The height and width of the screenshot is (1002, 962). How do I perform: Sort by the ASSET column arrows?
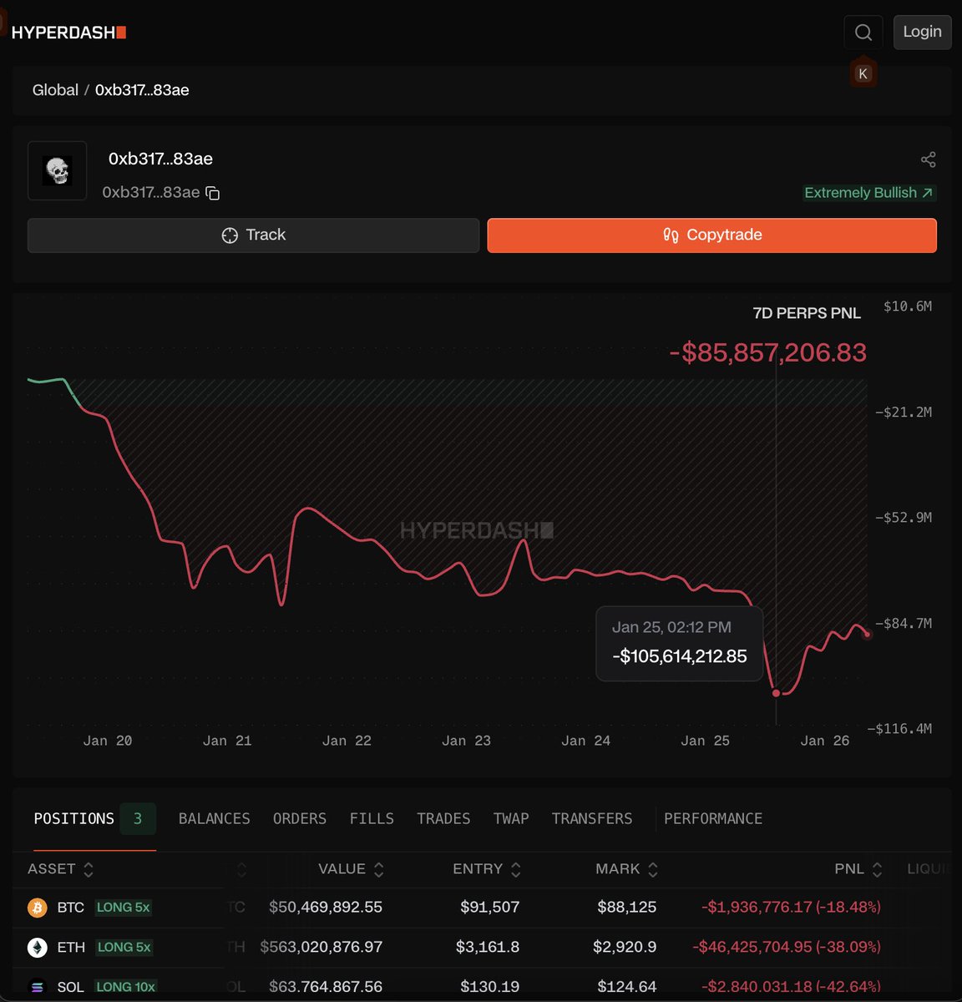coord(89,869)
